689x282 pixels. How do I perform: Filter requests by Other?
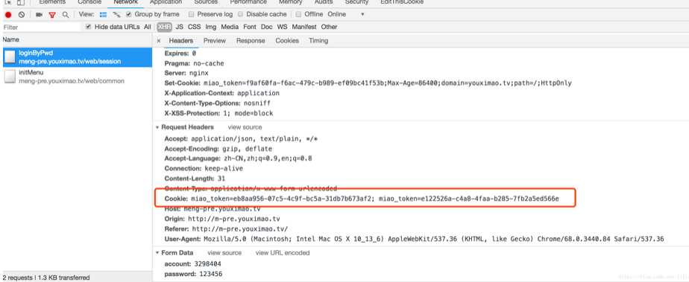tap(329, 27)
